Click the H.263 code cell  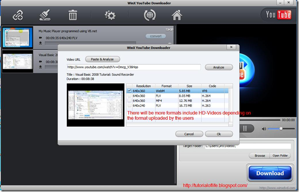(x=206, y=106)
